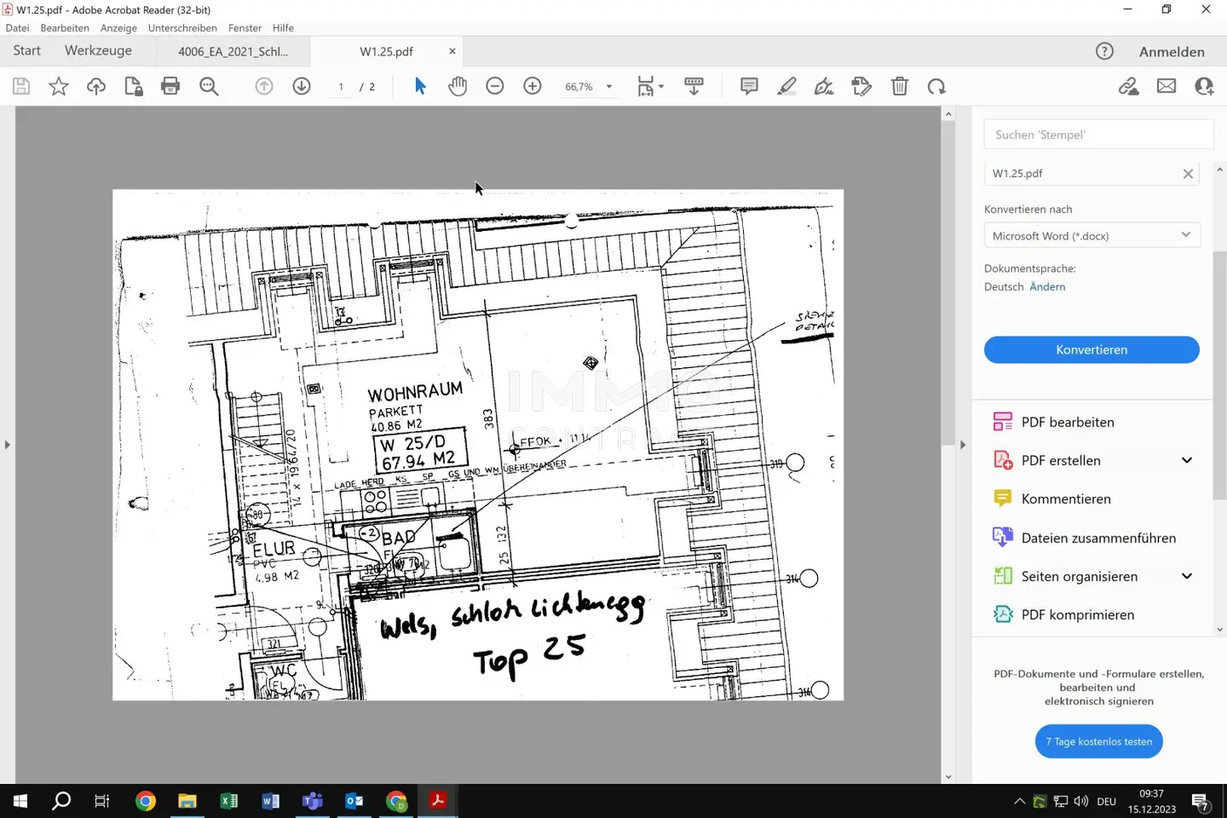Viewport: 1227px width, 818px height.
Task: Switch to the 4006_EA_2021_Schl... tab
Action: [x=233, y=51]
